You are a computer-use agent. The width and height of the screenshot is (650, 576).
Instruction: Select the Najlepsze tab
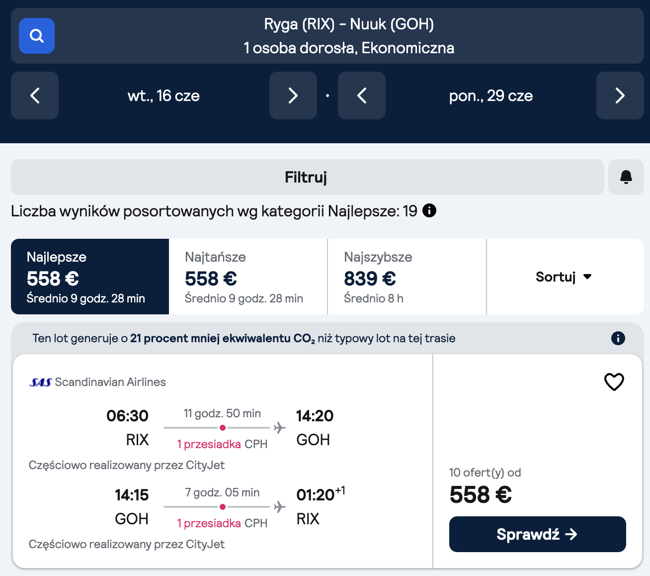[x=90, y=277]
